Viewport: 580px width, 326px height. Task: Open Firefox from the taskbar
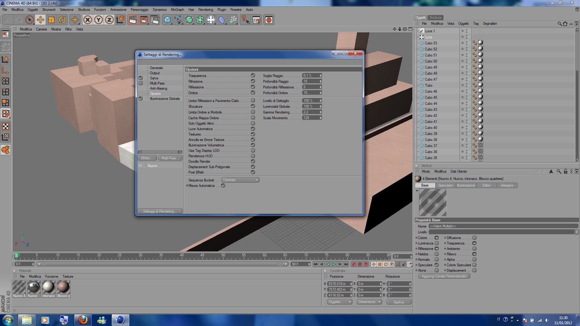point(83,320)
